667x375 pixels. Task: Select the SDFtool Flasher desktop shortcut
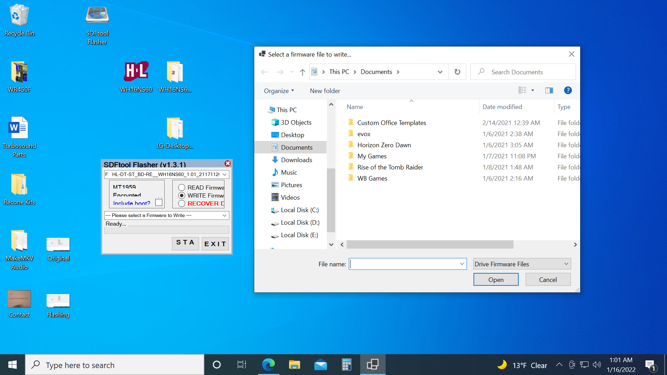97,24
